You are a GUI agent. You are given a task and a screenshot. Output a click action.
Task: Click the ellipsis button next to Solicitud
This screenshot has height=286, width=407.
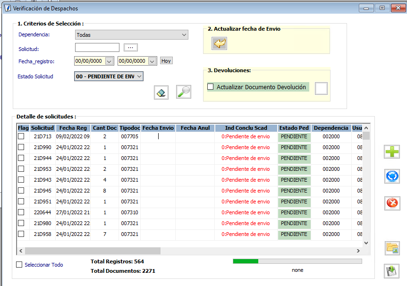pyautogui.click(x=131, y=48)
